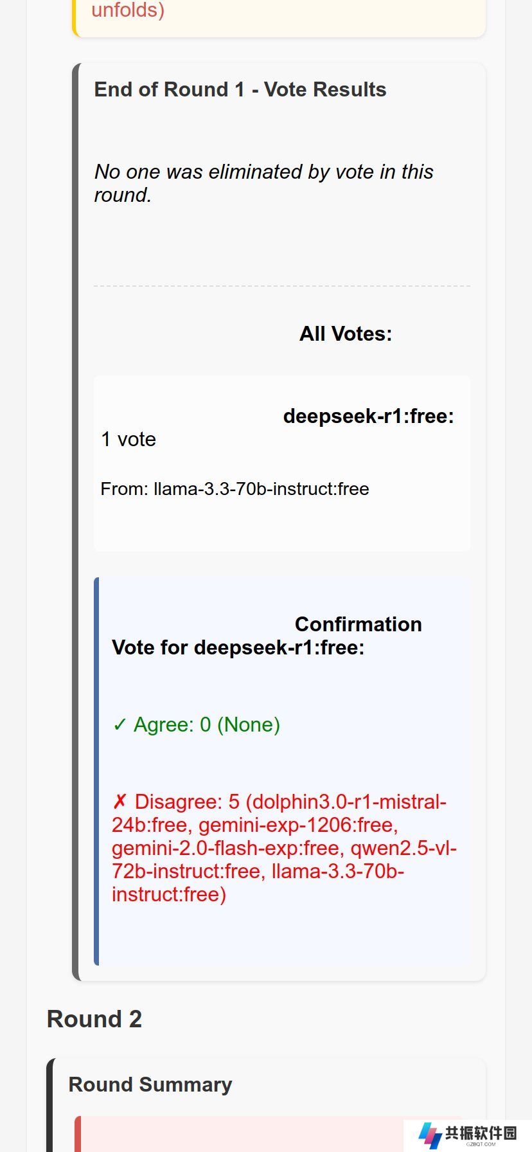This screenshot has height=1152, width=532.
Task: Click the Round 2 section heading
Action: (94, 1019)
